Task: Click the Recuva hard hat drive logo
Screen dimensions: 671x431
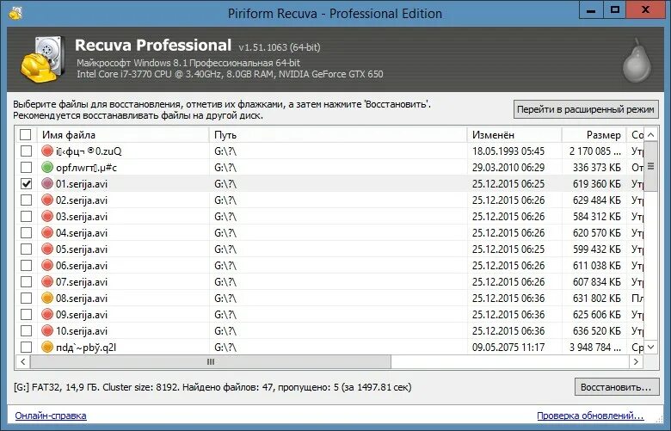Action: [42, 59]
